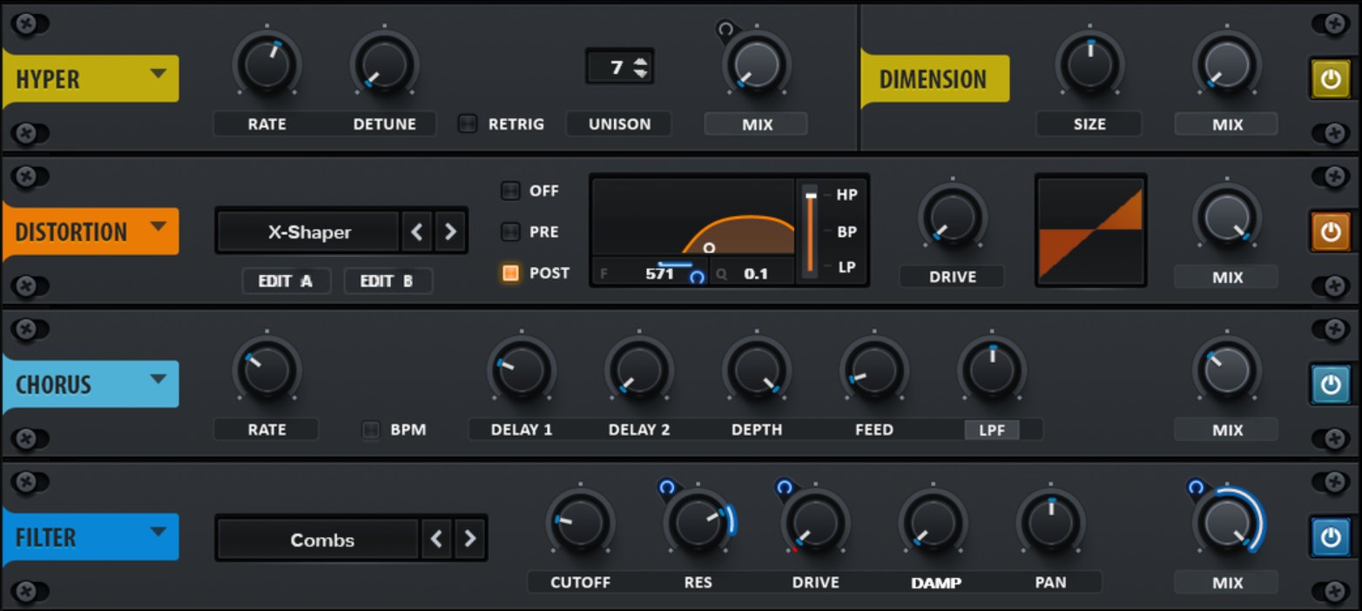Select the POST filter mode
1362x611 pixels.
coord(510,273)
